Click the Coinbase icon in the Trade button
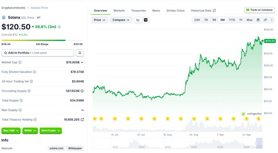The image size is (278, 153). pyautogui.click(x=248, y=10)
